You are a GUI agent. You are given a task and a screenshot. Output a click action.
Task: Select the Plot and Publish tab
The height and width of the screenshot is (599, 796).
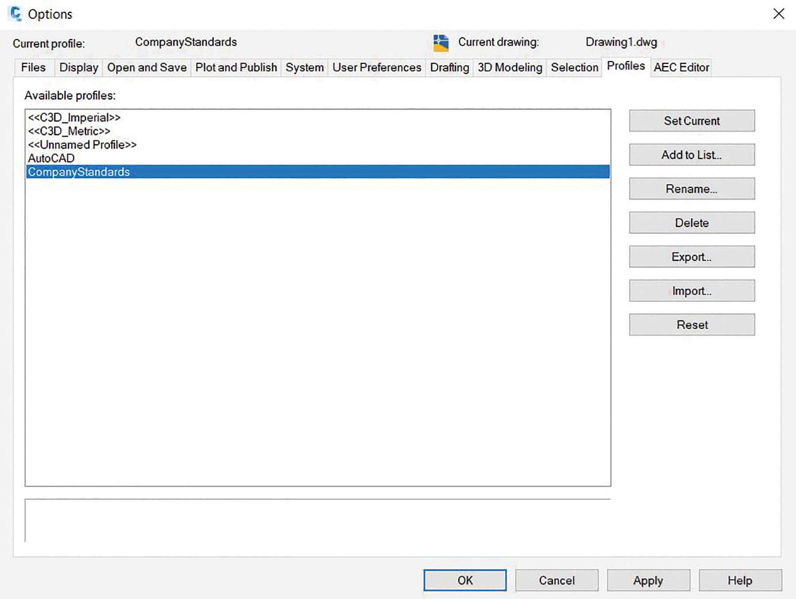coord(236,68)
